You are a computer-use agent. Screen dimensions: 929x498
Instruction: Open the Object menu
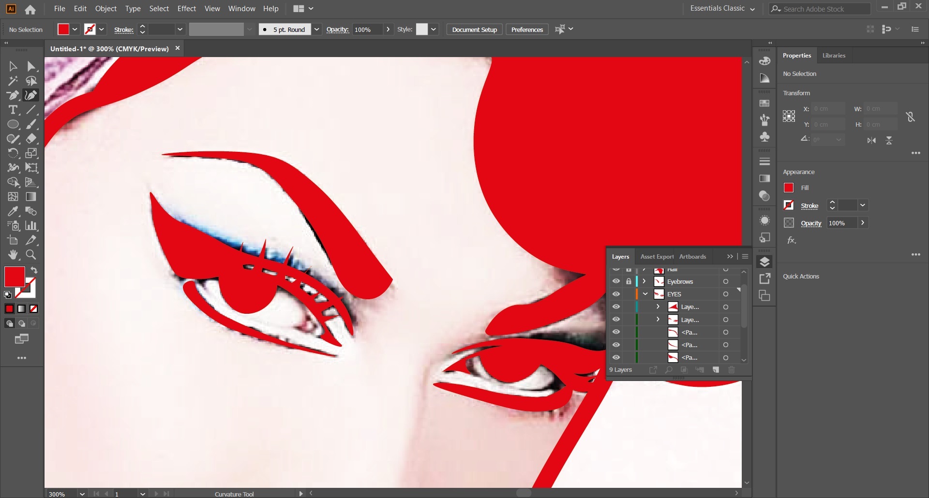pos(106,9)
